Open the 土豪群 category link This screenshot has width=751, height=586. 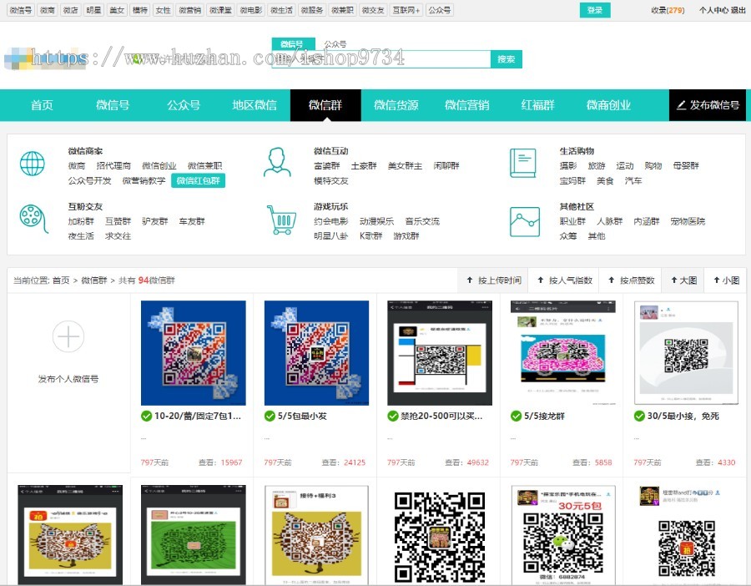364,166
